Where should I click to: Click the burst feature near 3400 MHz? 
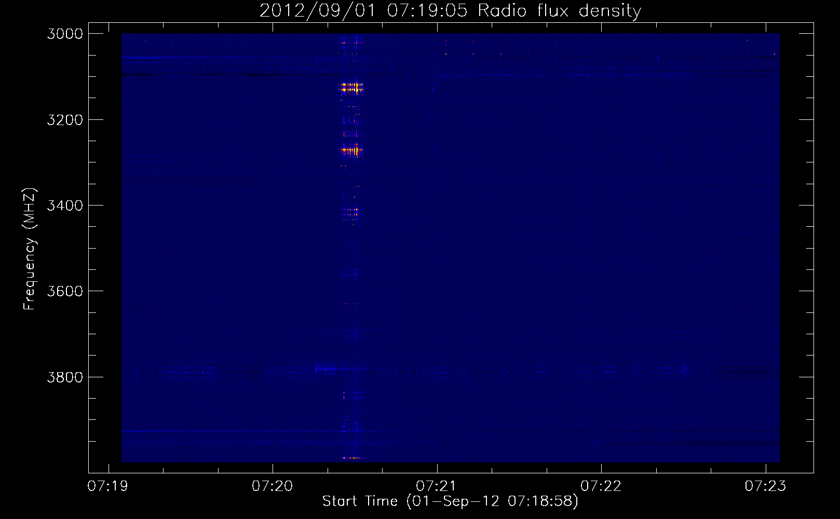[x=351, y=212]
